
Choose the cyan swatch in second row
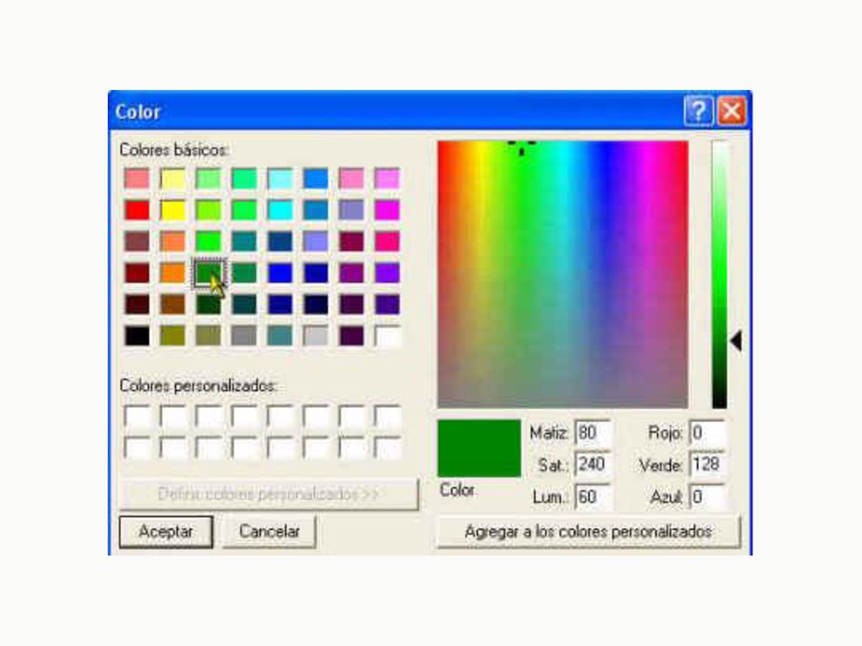(x=279, y=209)
